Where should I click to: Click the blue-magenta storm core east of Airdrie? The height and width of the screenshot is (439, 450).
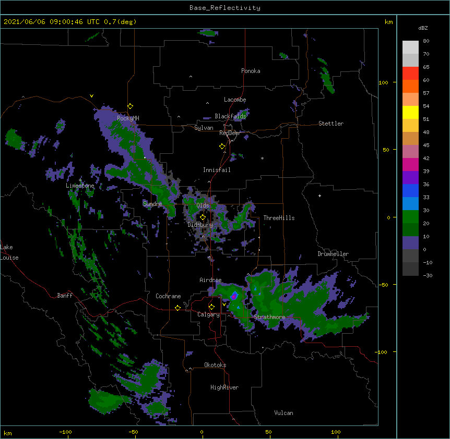click(x=234, y=296)
